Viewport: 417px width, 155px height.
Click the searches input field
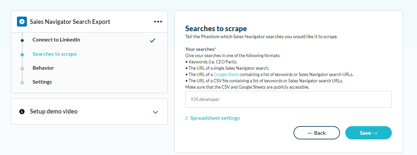pos(289,99)
